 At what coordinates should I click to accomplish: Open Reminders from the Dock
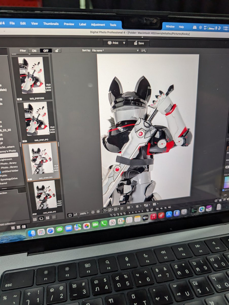click(x=129, y=220)
